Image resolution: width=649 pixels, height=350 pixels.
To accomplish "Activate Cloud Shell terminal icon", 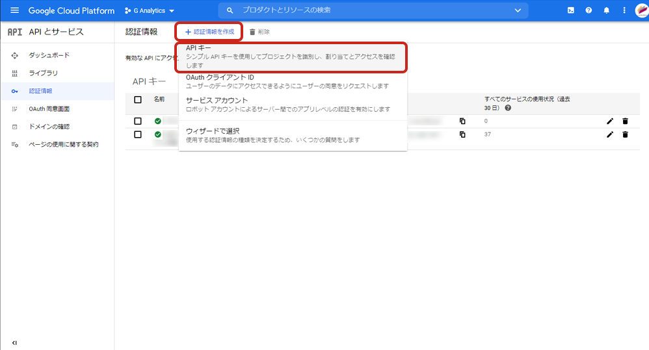I will 570,10.
